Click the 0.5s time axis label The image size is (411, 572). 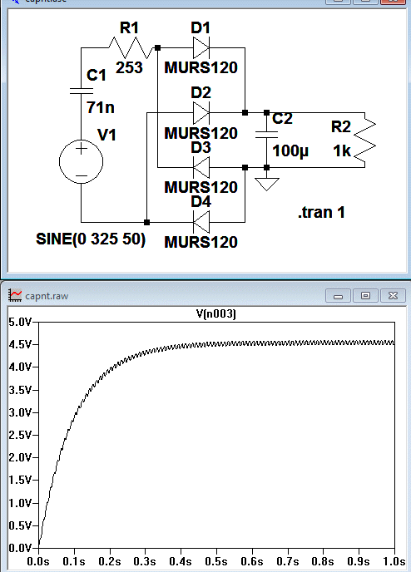[216, 561]
